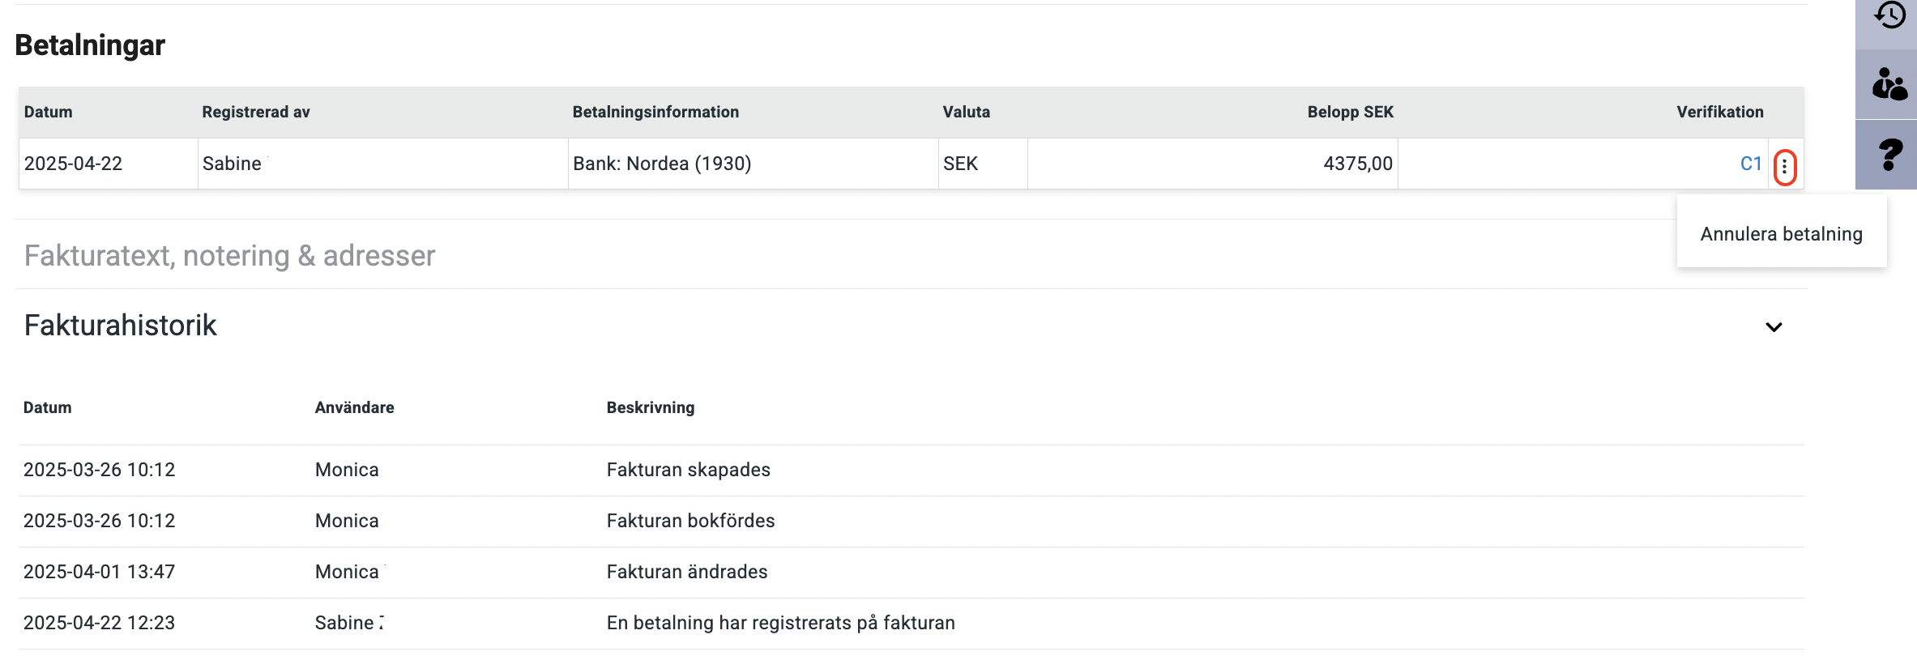1917x656 pixels.
Task: Click the "Fakturan bokfördes" history entry
Action: [x=691, y=521]
